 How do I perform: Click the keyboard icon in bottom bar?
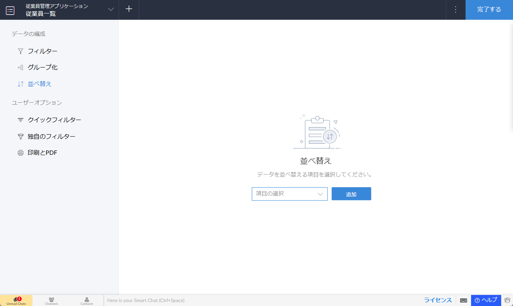pos(464,300)
